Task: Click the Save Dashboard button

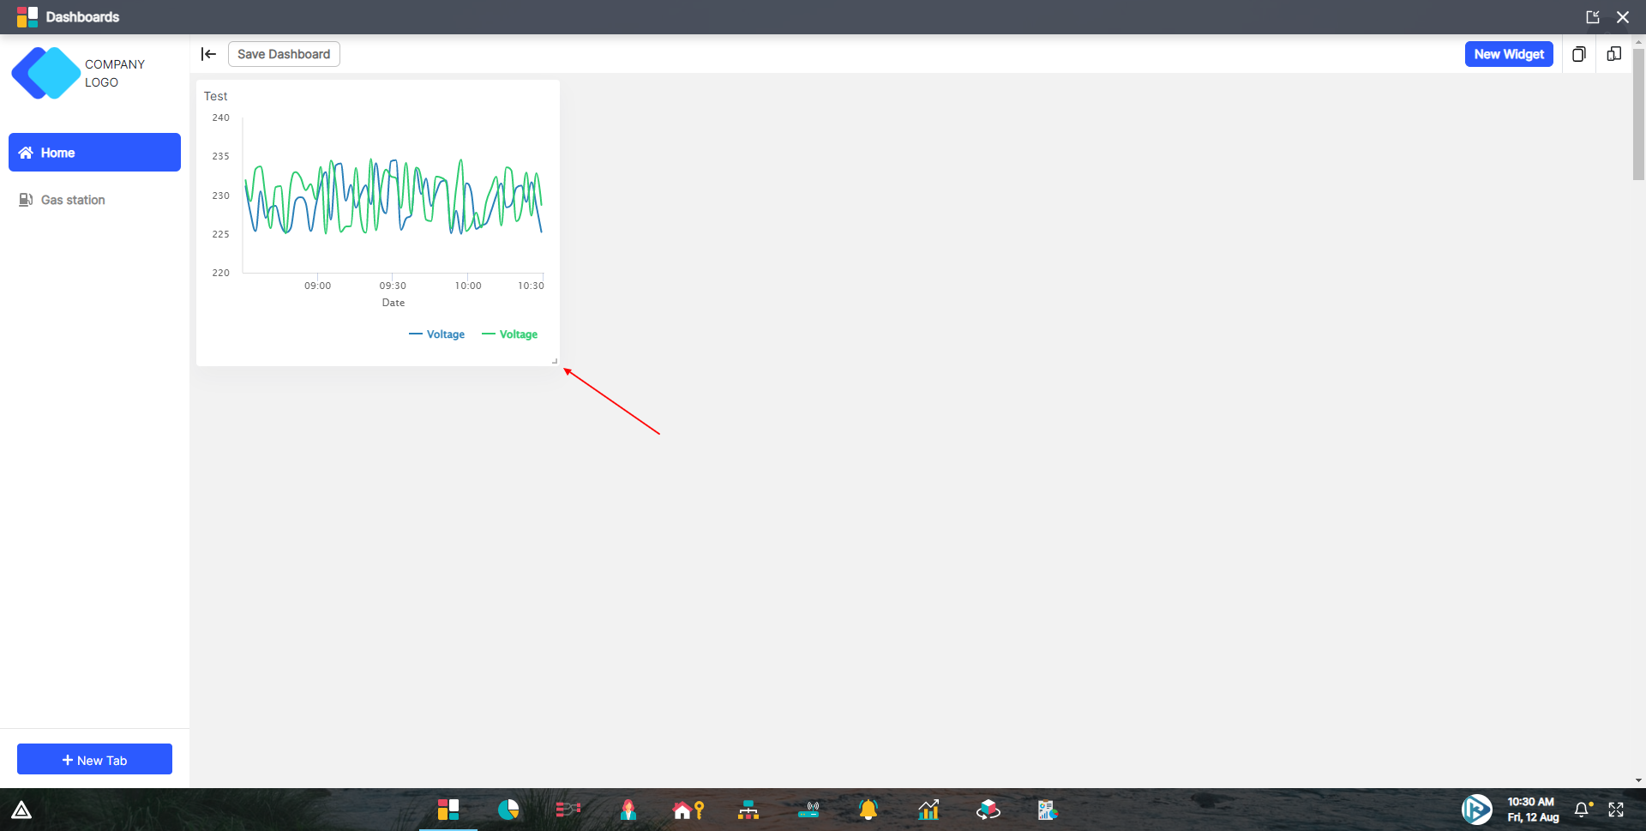Action: [x=284, y=54]
